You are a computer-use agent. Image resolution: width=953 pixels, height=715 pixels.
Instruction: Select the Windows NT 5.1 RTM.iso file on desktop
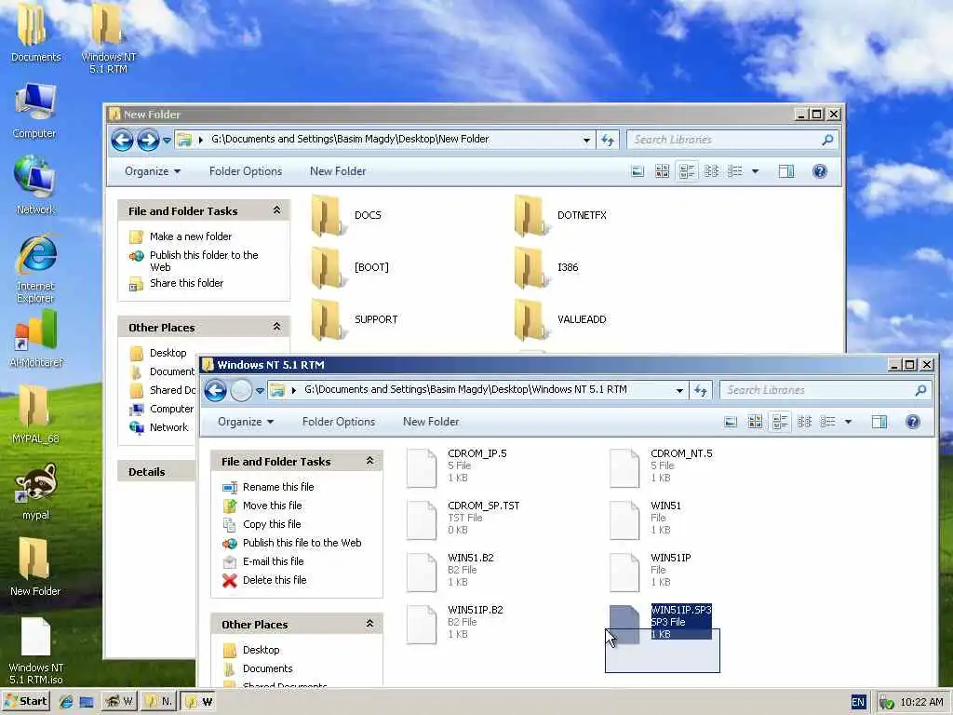click(x=36, y=651)
